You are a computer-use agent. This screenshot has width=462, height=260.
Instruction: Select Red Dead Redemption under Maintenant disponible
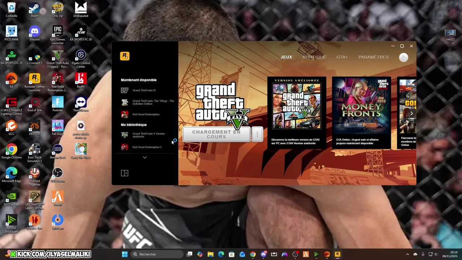pos(141,114)
